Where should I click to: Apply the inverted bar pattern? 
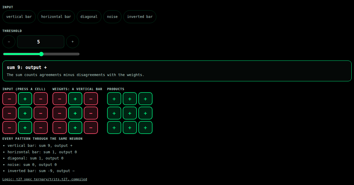click(x=140, y=17)
